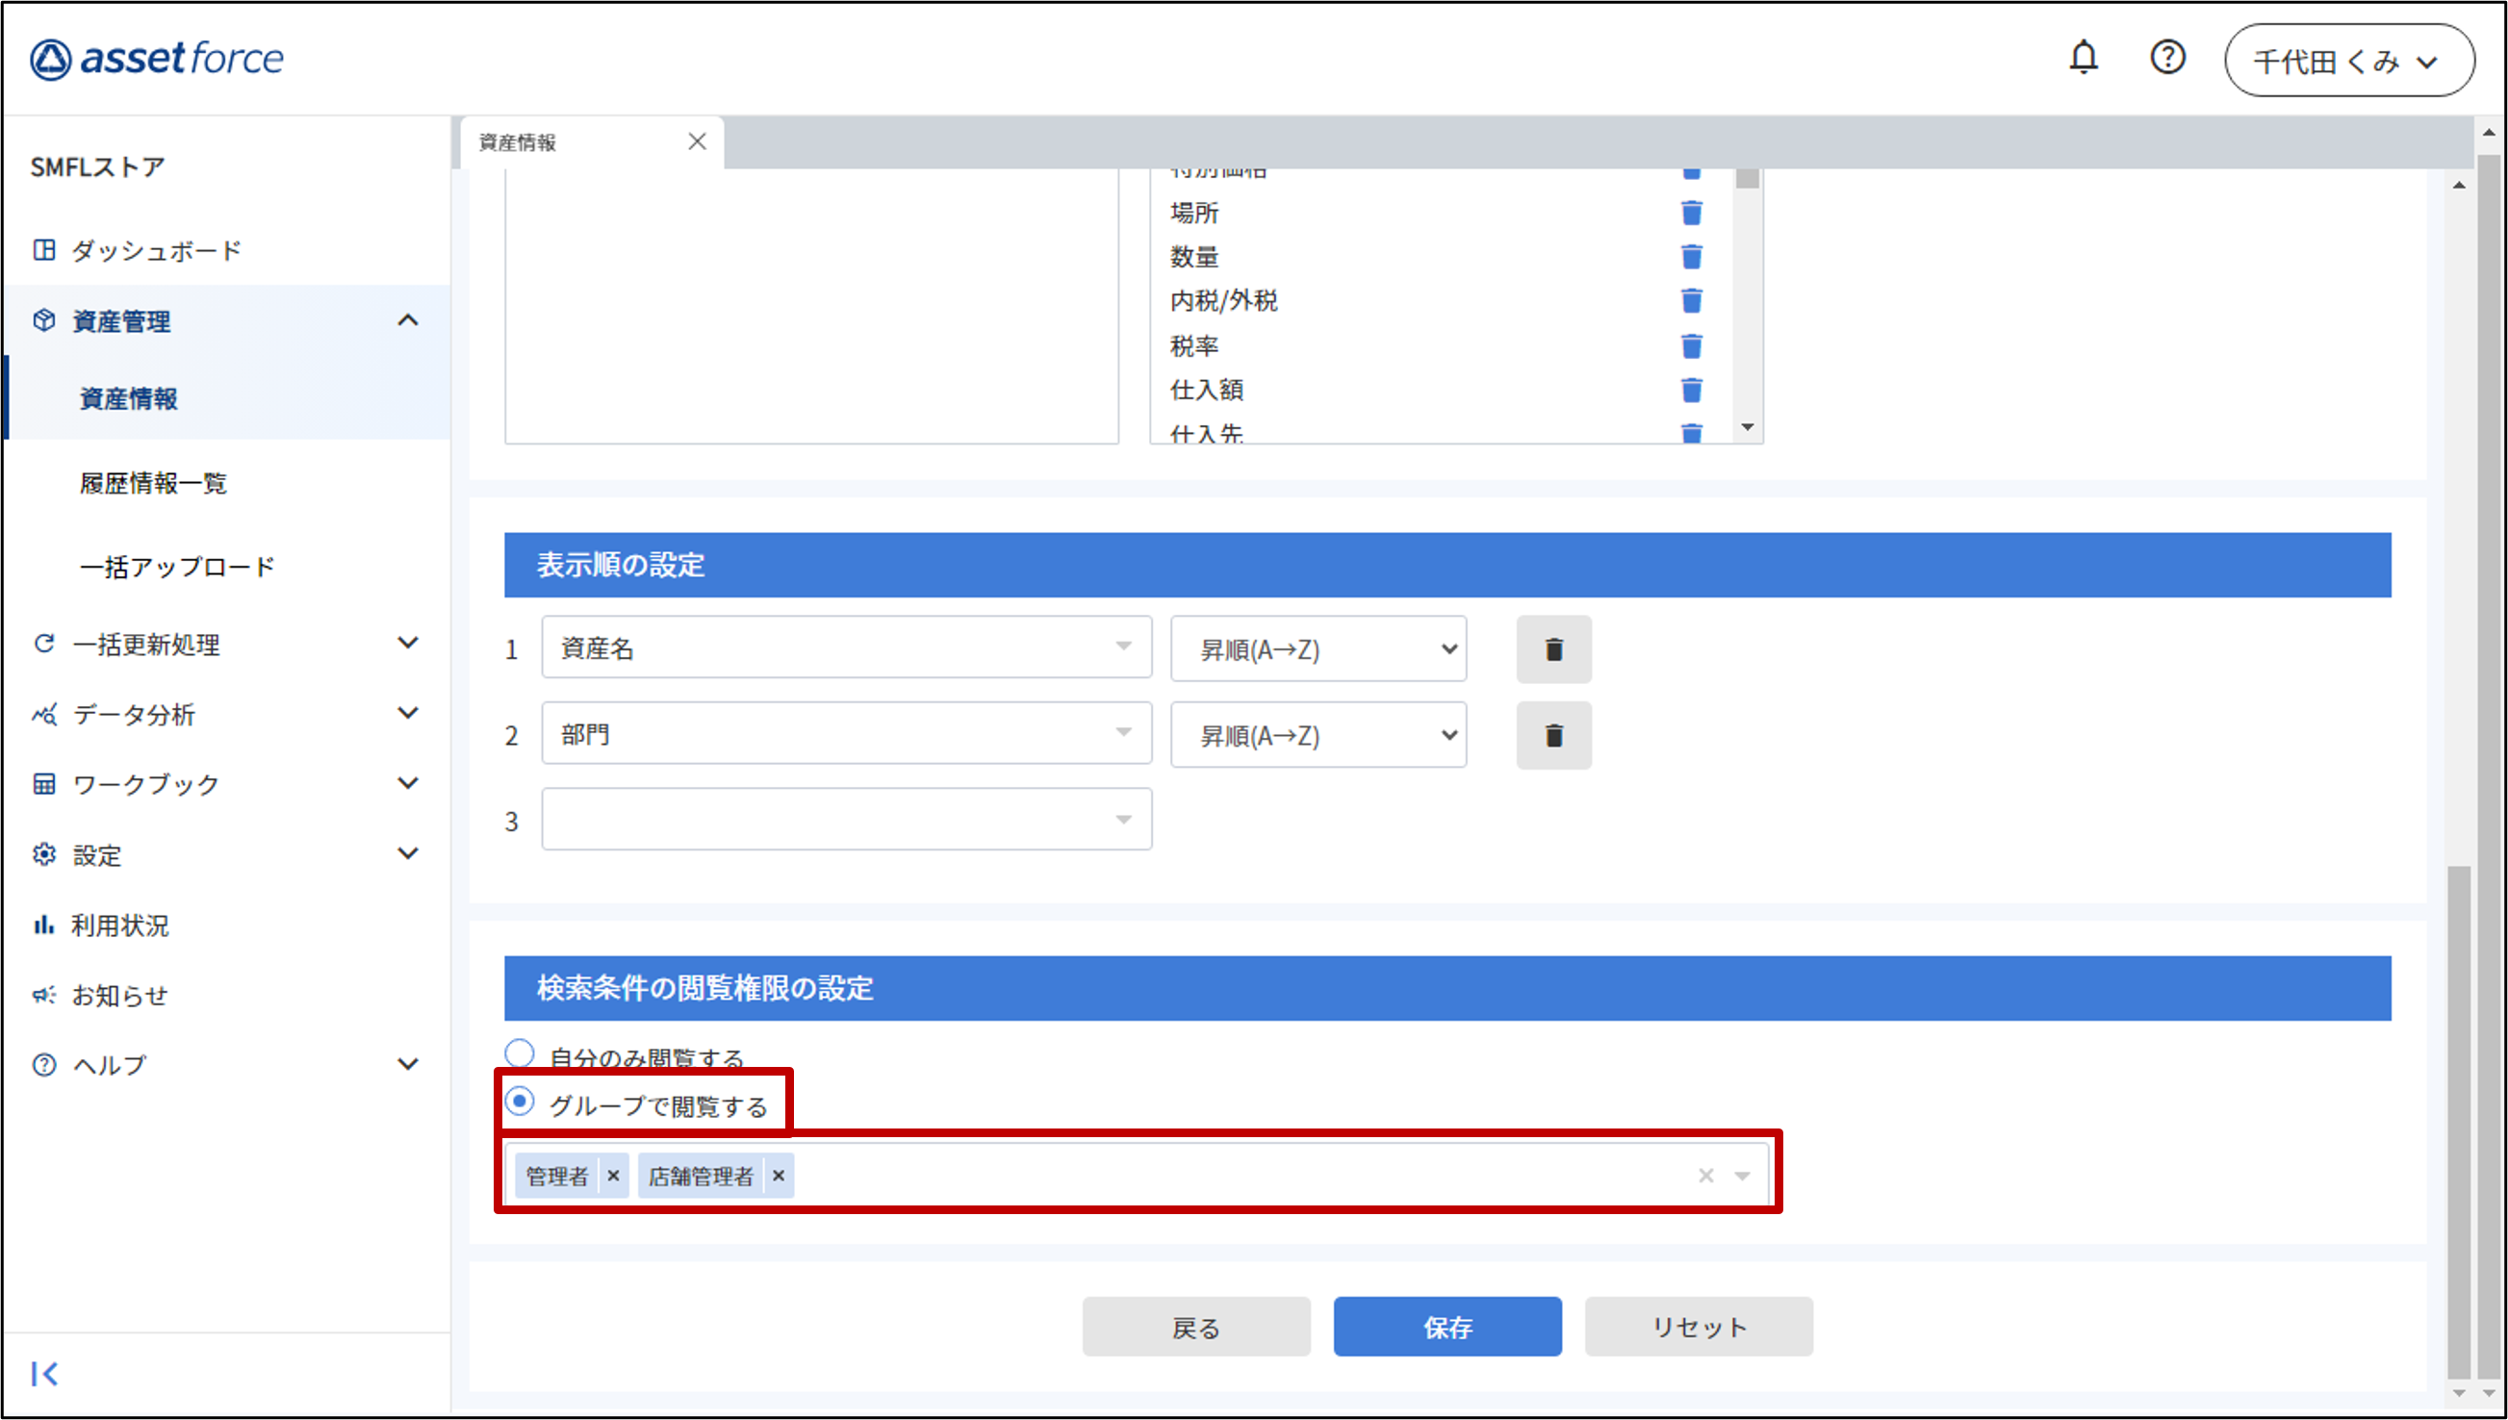Select the グループで閲覧する radio button
The height and width of the screenshot is (1420, 2508).
(x=519, y=1103)
